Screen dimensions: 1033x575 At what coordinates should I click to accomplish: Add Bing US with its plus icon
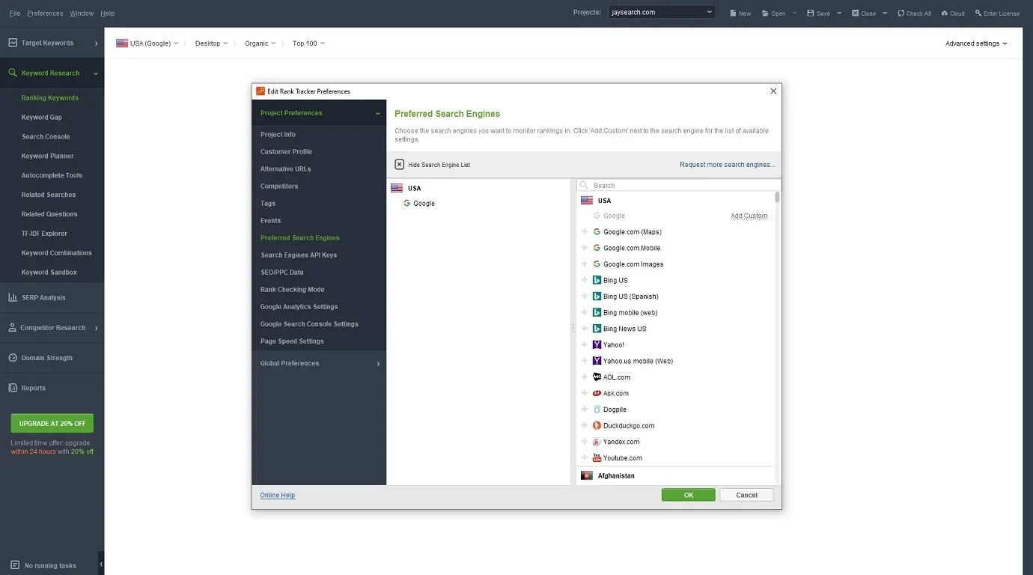[585, 280]
